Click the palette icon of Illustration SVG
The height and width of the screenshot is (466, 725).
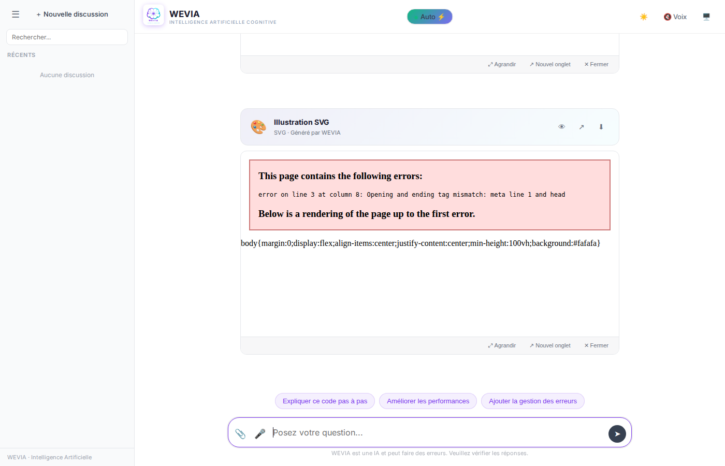pyautogui.click(x=258, y=127)
